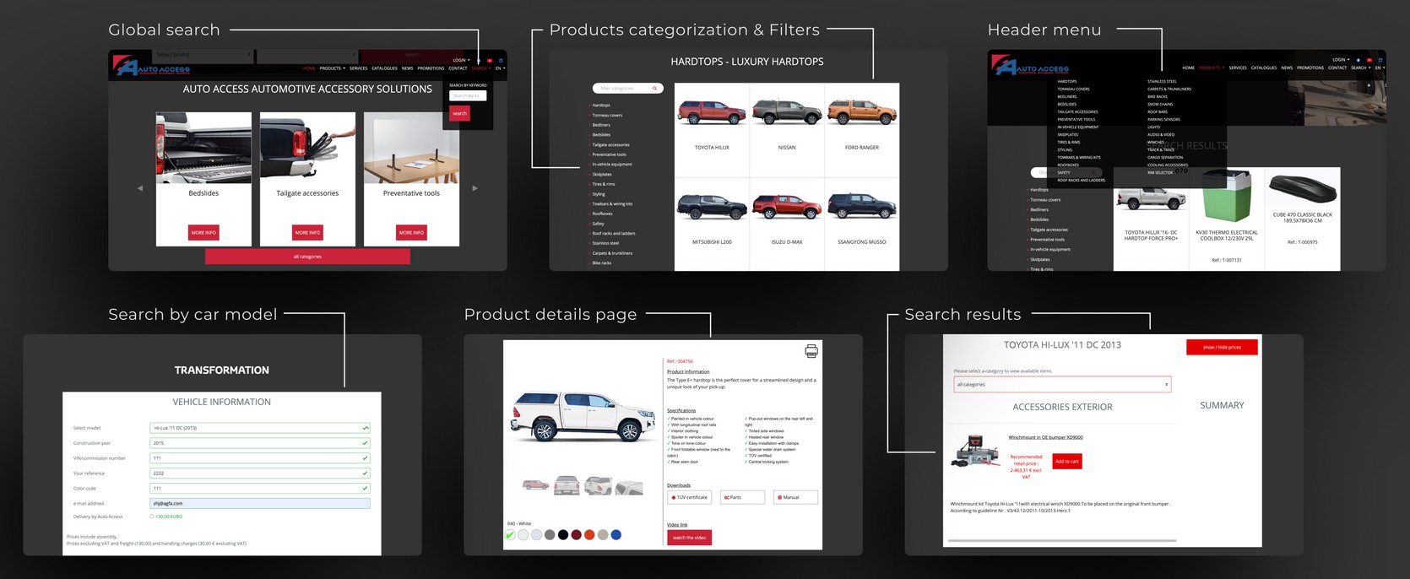Open LinkedIn icon in Header menu screenshot
Image resolution: width=1410 pixels, height=579 pixels.
click(1380, 60)
